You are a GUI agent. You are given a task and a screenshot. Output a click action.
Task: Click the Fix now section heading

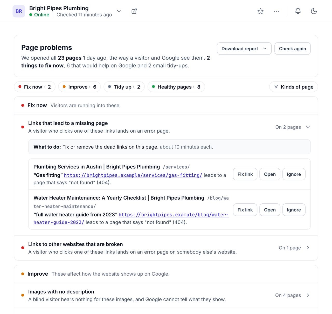37,105
